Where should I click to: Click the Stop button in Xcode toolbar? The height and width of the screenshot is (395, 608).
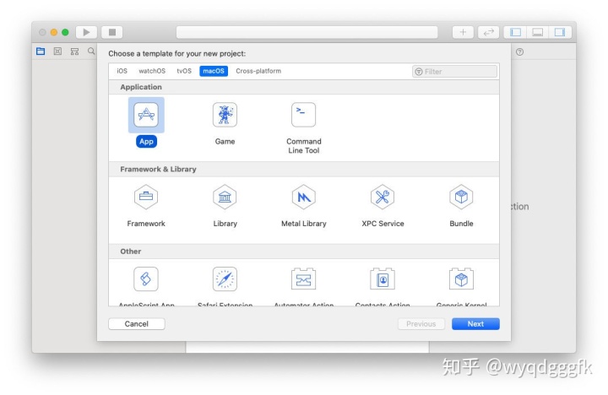112,32
